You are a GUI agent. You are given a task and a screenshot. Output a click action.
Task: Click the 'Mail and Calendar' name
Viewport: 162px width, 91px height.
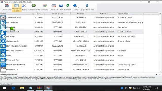pos(15,51)
